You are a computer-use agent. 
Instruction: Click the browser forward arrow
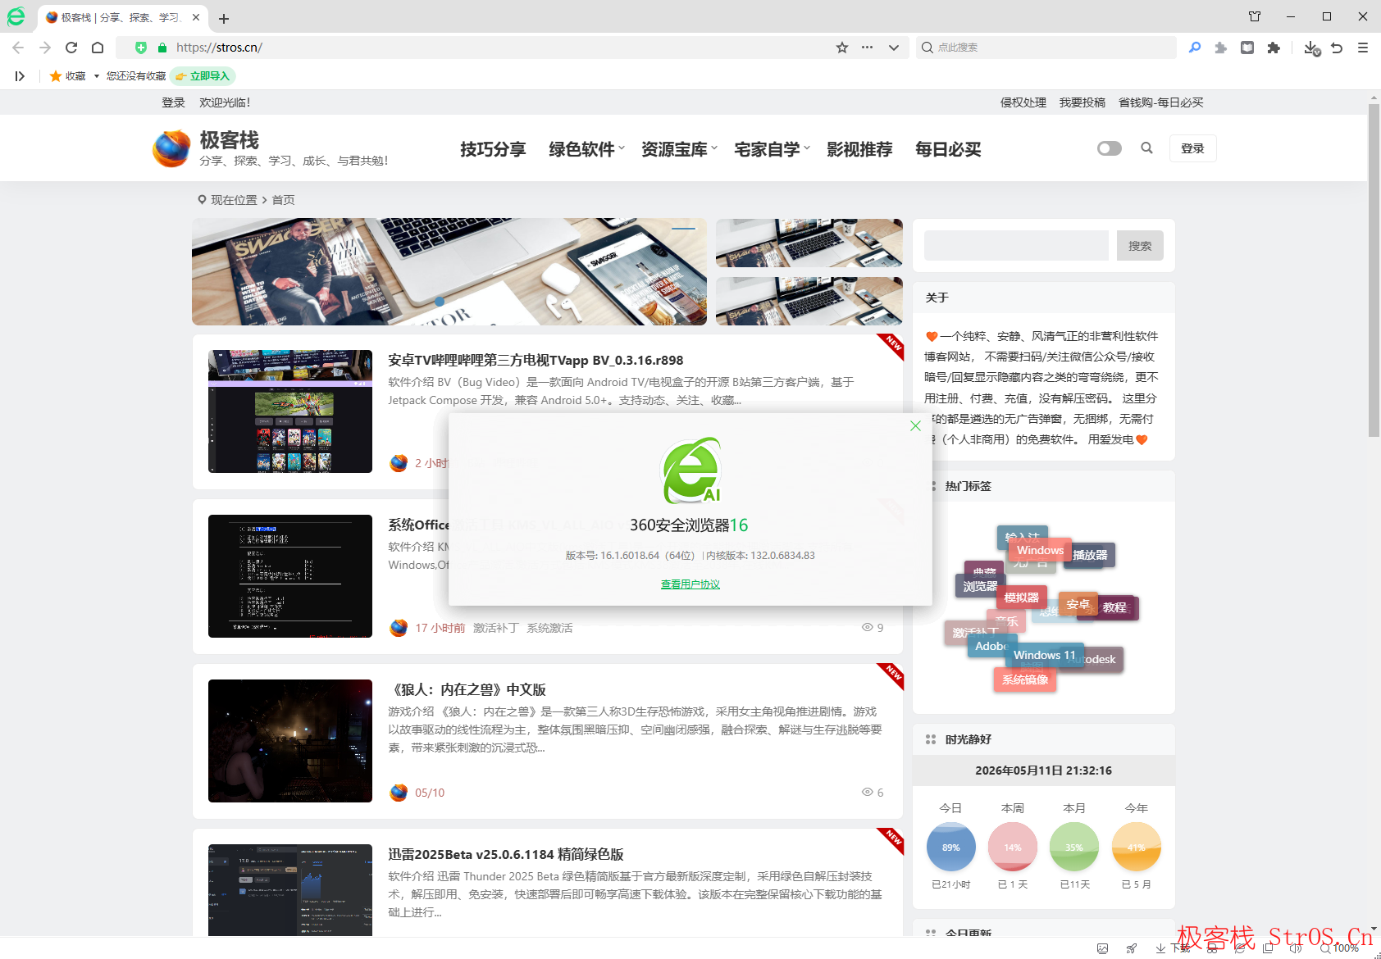click(45, 48)
